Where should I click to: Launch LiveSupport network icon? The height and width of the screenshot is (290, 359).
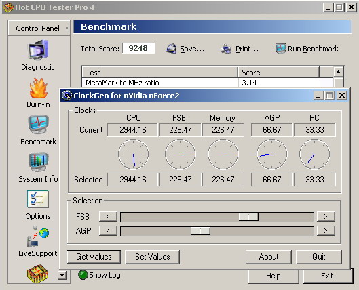click(x=38, y=236)
